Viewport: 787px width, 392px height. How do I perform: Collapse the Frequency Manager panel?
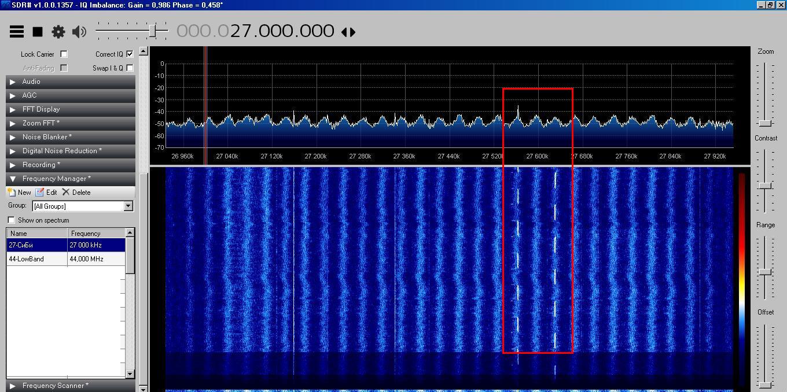pos(71,179)
